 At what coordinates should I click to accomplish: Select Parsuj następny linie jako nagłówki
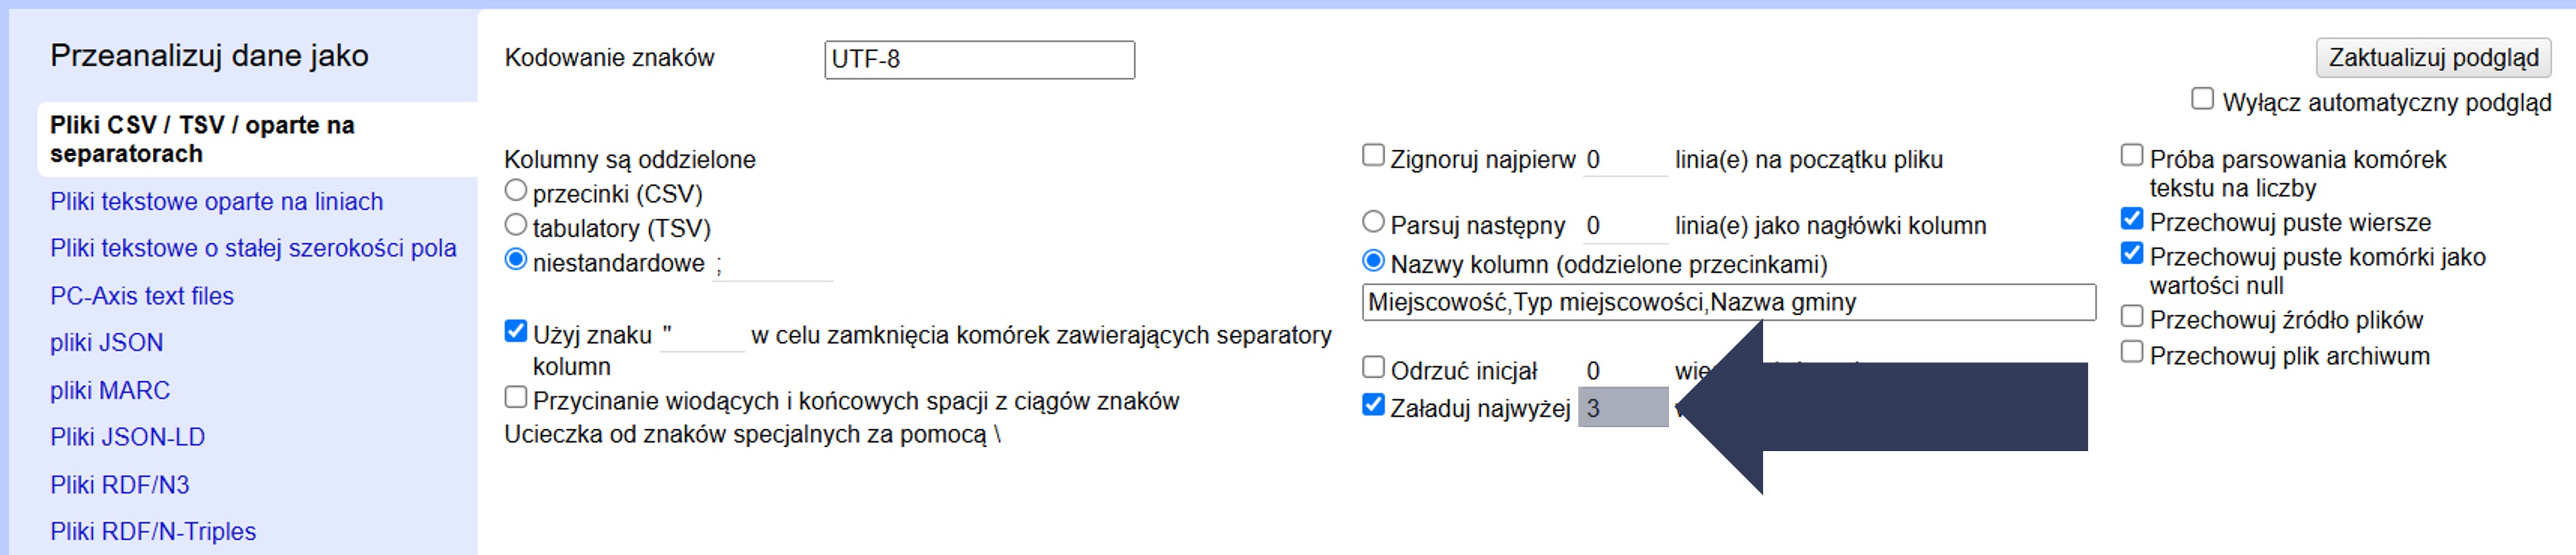(1374, 222)
